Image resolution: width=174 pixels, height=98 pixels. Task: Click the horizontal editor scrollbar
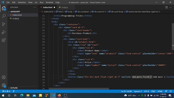pyautogui.click(x=79, y=89)
